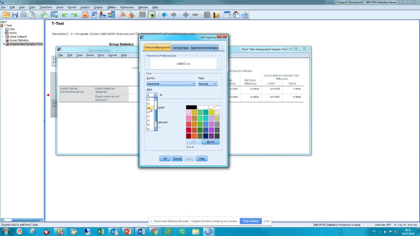The height and width of the screenshot is (236, 420).
Task: Click Help in Cell Properties dialog
Action: (201, 159)
